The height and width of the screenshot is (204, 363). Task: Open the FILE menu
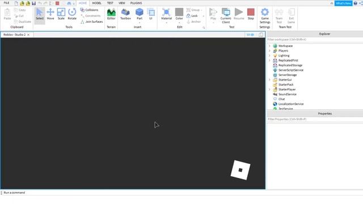6,3
